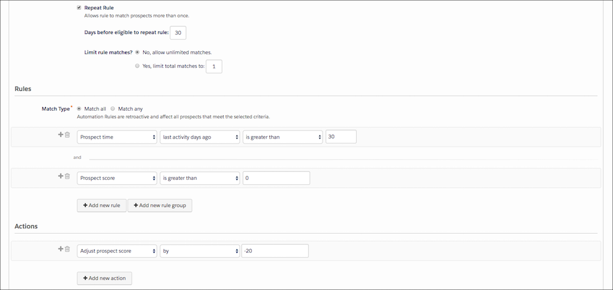The width and height of the screenshot is (613, 290).
Task: Open the 'by' adjustment type dropdown
Action: click(x=200, y=251)
